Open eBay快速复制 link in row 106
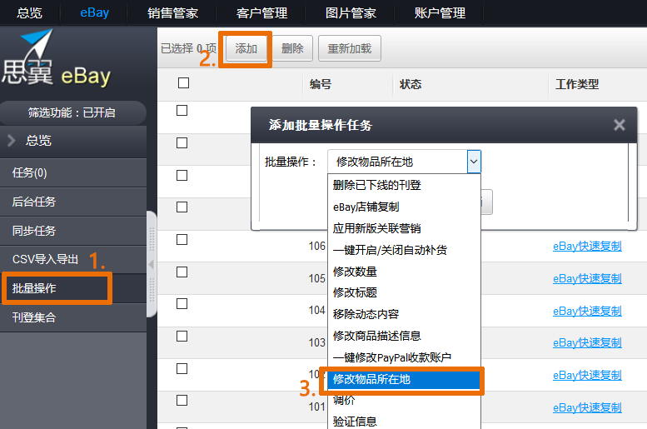The image size is (647, 429). [x=587, y=246]
